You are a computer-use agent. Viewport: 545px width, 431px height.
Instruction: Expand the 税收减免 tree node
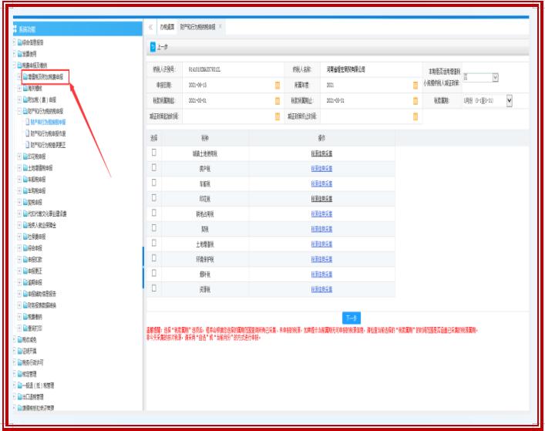pyautogui.click(x=14, y=339)
